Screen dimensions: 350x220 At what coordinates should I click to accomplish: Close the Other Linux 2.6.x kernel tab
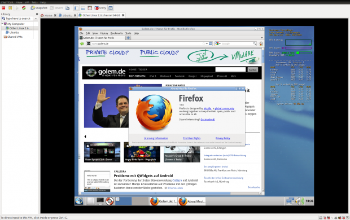(x=123, y=15)
